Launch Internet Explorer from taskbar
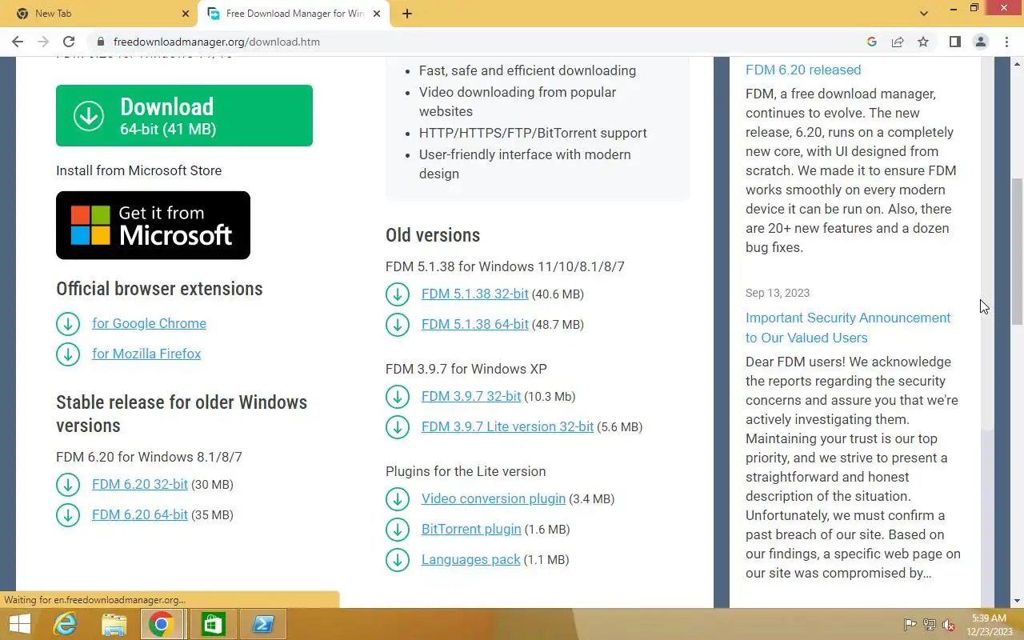Screen dimensions: 1024x640 [65, 624]
